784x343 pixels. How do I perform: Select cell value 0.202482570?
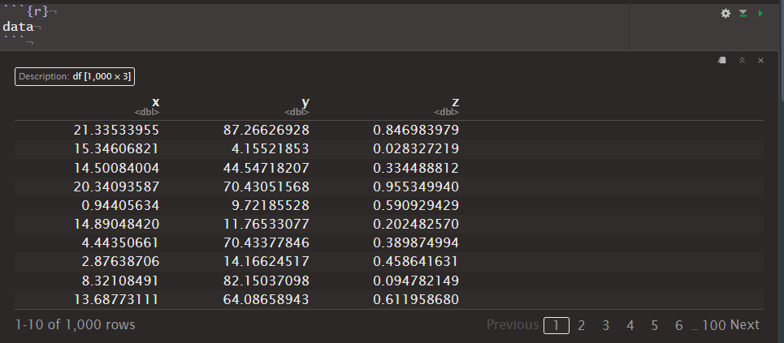[416, 224]
